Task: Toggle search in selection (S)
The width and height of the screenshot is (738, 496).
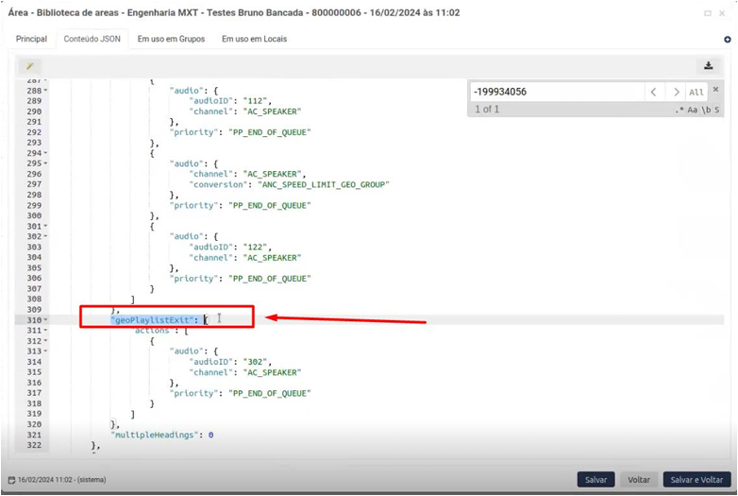Action: tap(717, 110)
